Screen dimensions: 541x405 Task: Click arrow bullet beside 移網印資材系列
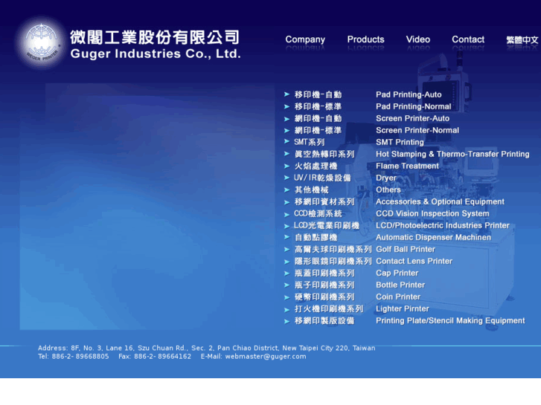286,202
